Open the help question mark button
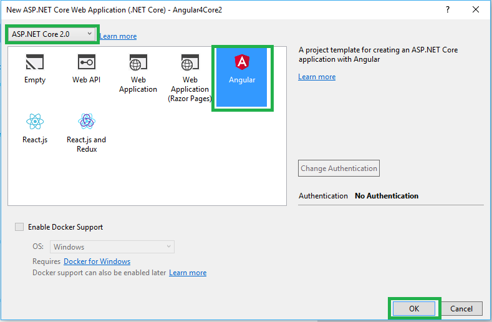 pos(448,10)
